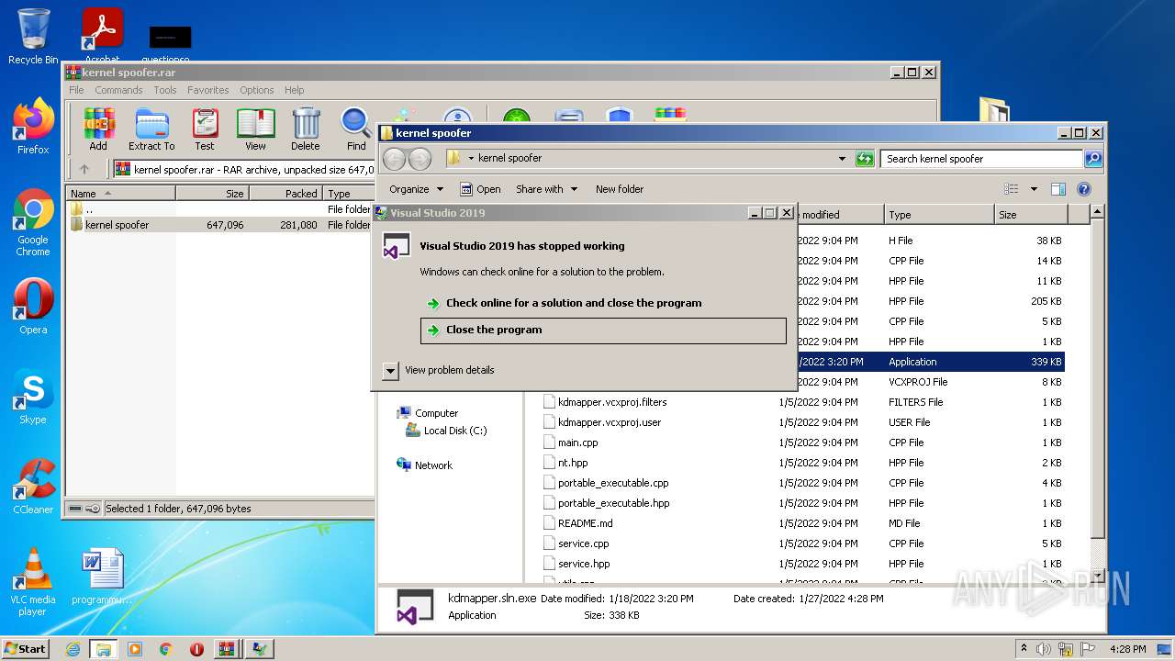
Task: Click Open button in Explorer toolbar
Action: pos(480,189)
